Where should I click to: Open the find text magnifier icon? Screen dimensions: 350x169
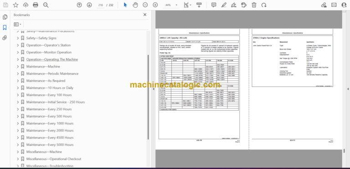46,5
